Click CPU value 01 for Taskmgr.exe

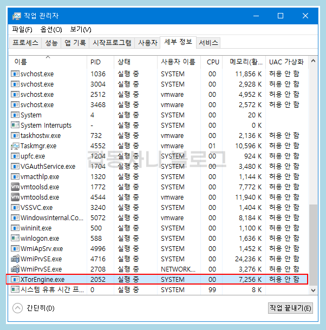[212, 146]
